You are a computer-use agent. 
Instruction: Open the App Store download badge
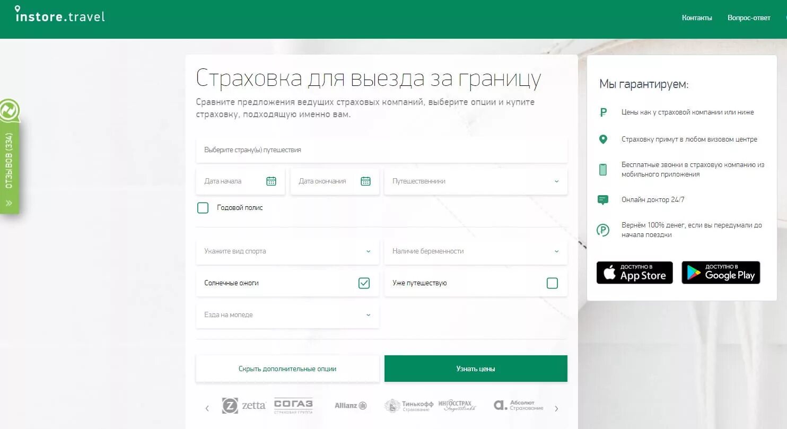tap(635, 273)
